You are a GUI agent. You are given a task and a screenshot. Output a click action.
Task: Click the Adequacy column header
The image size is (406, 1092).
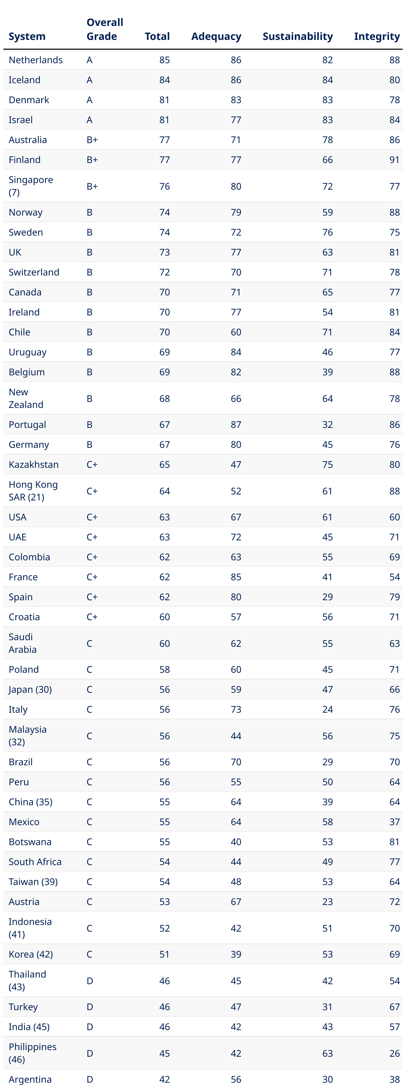216,37
